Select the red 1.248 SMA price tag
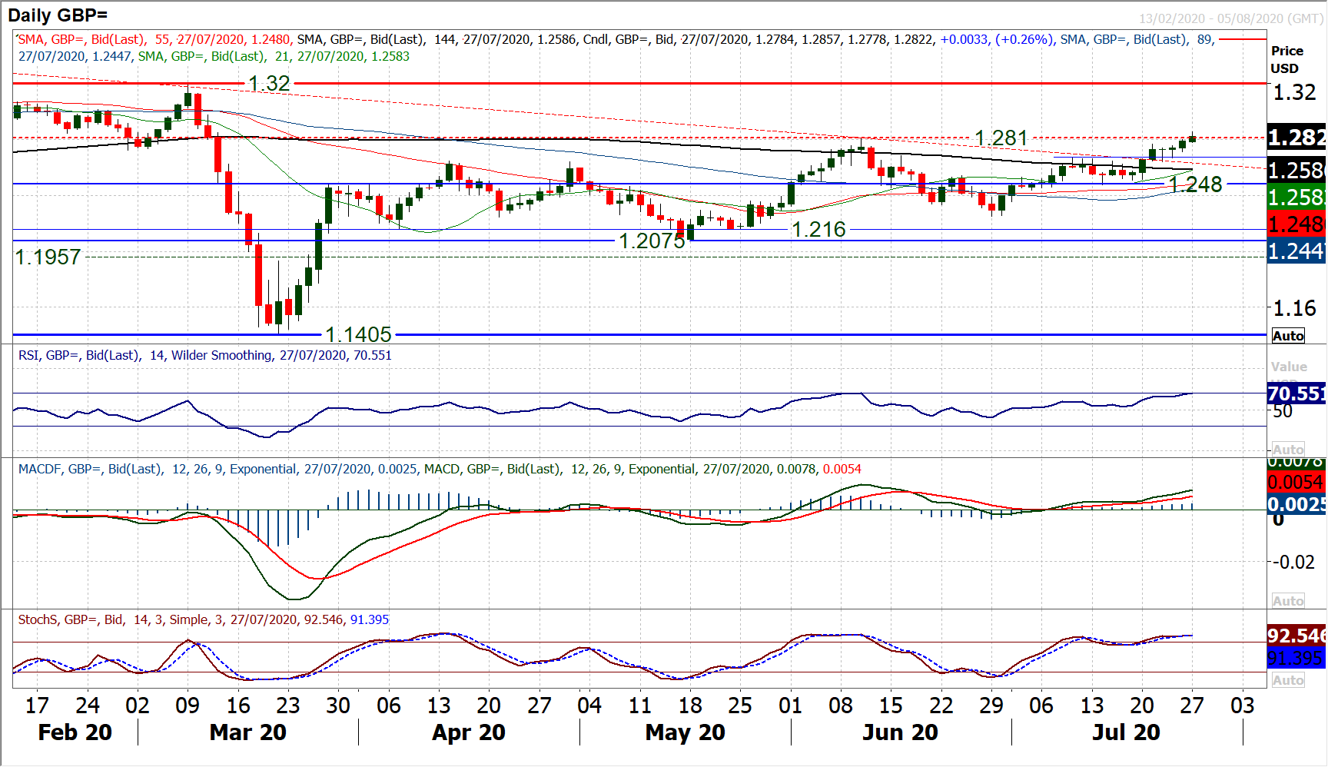This screenshot has height=767, width=1328. [1296, 224]
